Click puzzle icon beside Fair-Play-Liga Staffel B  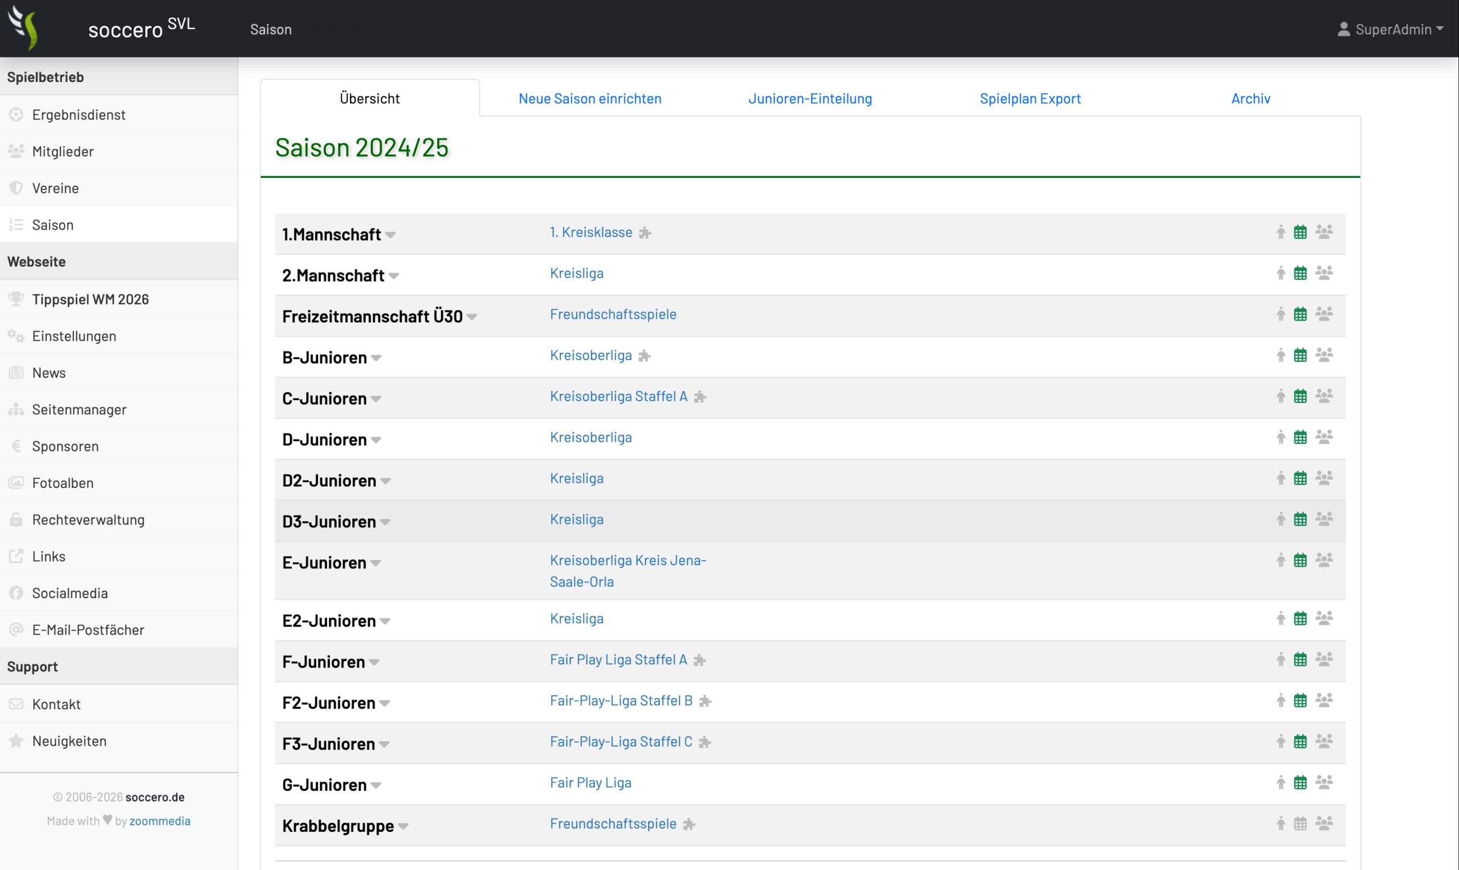point(706,701)
